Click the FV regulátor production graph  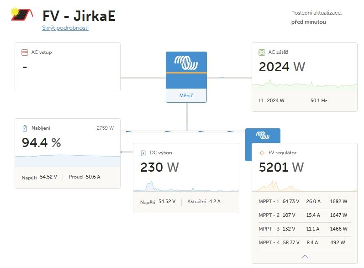point(305,186)
